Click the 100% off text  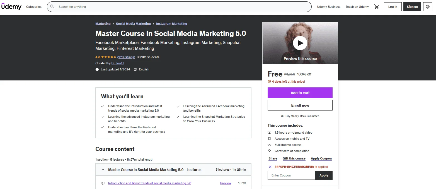coord(304,74)
